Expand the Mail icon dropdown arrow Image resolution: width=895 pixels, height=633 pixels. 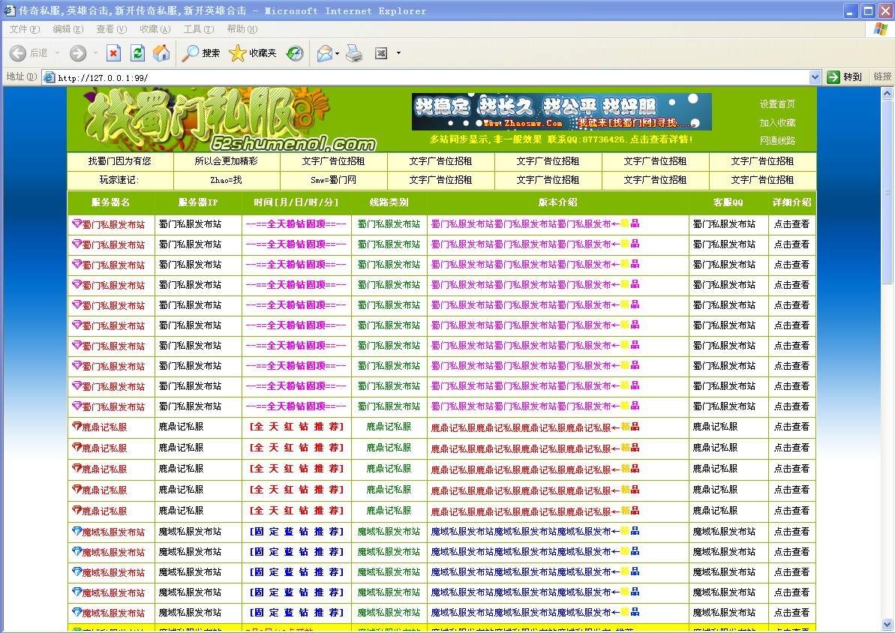point(337,54)
